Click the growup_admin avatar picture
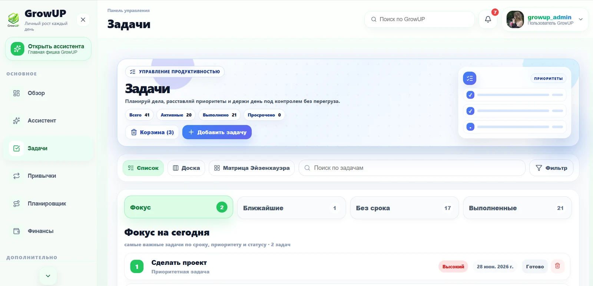The image size is (593, 286). (515, 19)
